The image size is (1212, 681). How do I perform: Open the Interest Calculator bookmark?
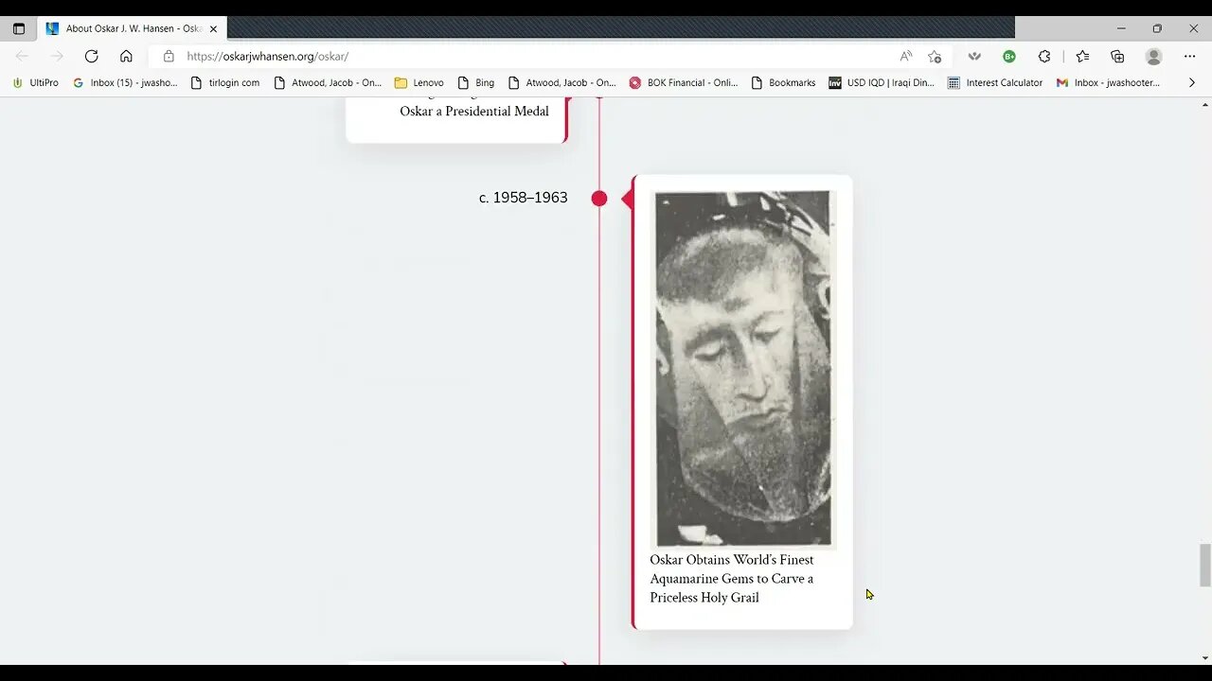995,82
